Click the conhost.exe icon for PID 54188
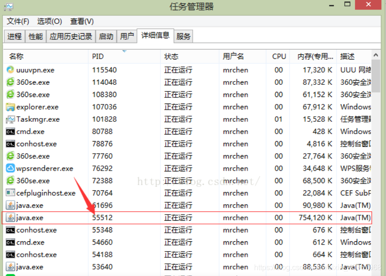Image resolution: width=386 pixels, height=276 pixels. (10, 254)
